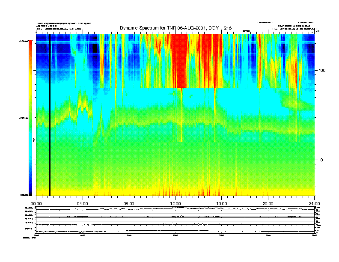
Task: Click the top trace in the lower line-plot panel
Action: [175, 208]
